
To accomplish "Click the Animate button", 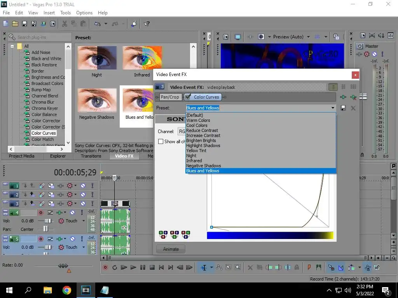I will point(171,249).
